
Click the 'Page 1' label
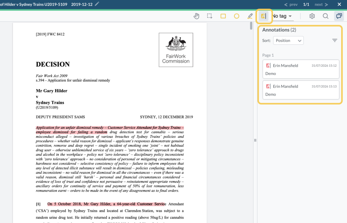tap(268, 55)
